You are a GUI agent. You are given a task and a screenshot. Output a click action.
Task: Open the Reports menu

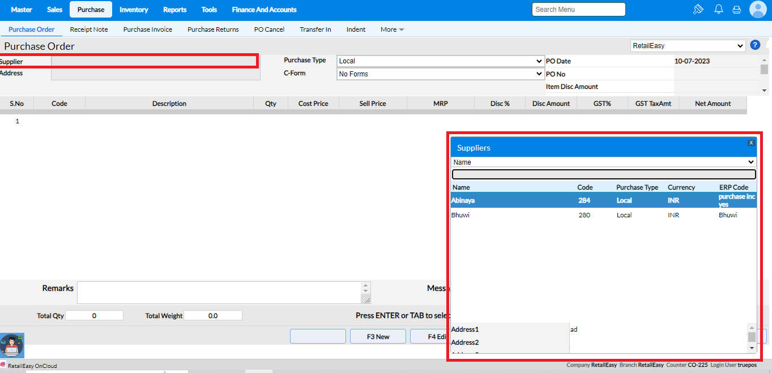[x=175, y=10]
